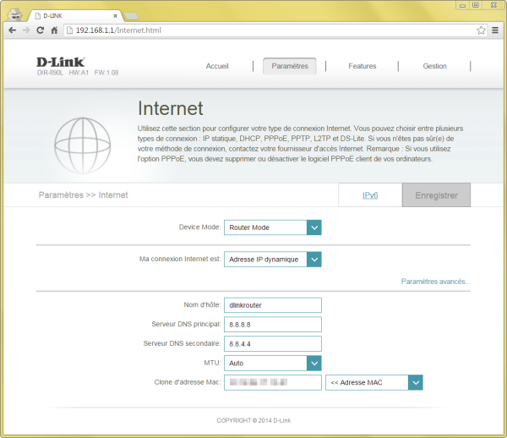Click the Serveur DNS principal field
Image resolution: width=507 pixels, height=438 pixels.
pyautogui.click(x=273, y=325)
